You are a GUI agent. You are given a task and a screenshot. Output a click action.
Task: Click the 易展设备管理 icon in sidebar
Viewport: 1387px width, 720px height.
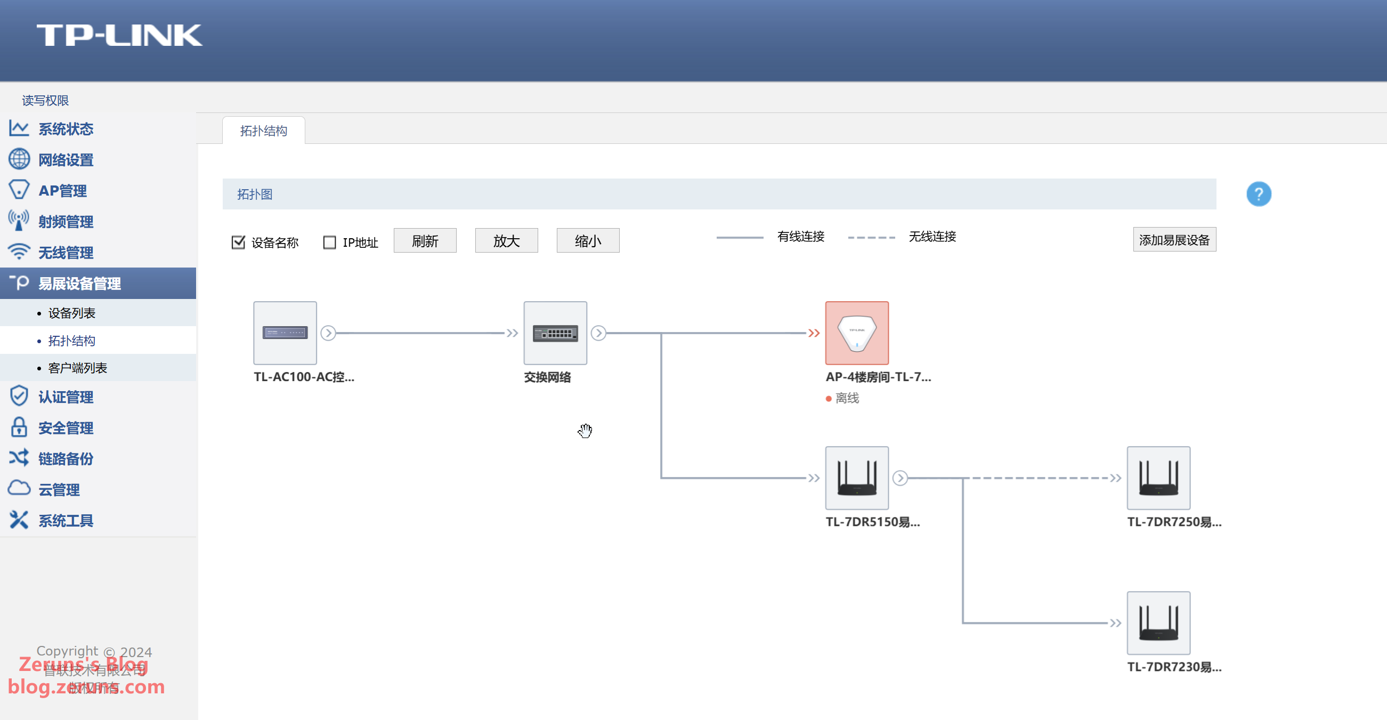point(19,282)
